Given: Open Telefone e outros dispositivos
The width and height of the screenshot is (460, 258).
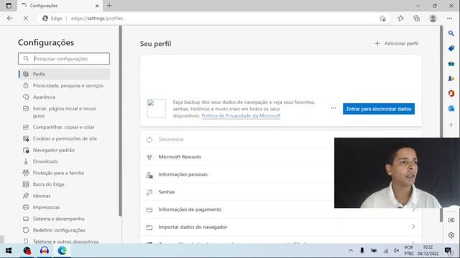Looking at the screenshot, I should pyautogui.click(x=64, y=241).
